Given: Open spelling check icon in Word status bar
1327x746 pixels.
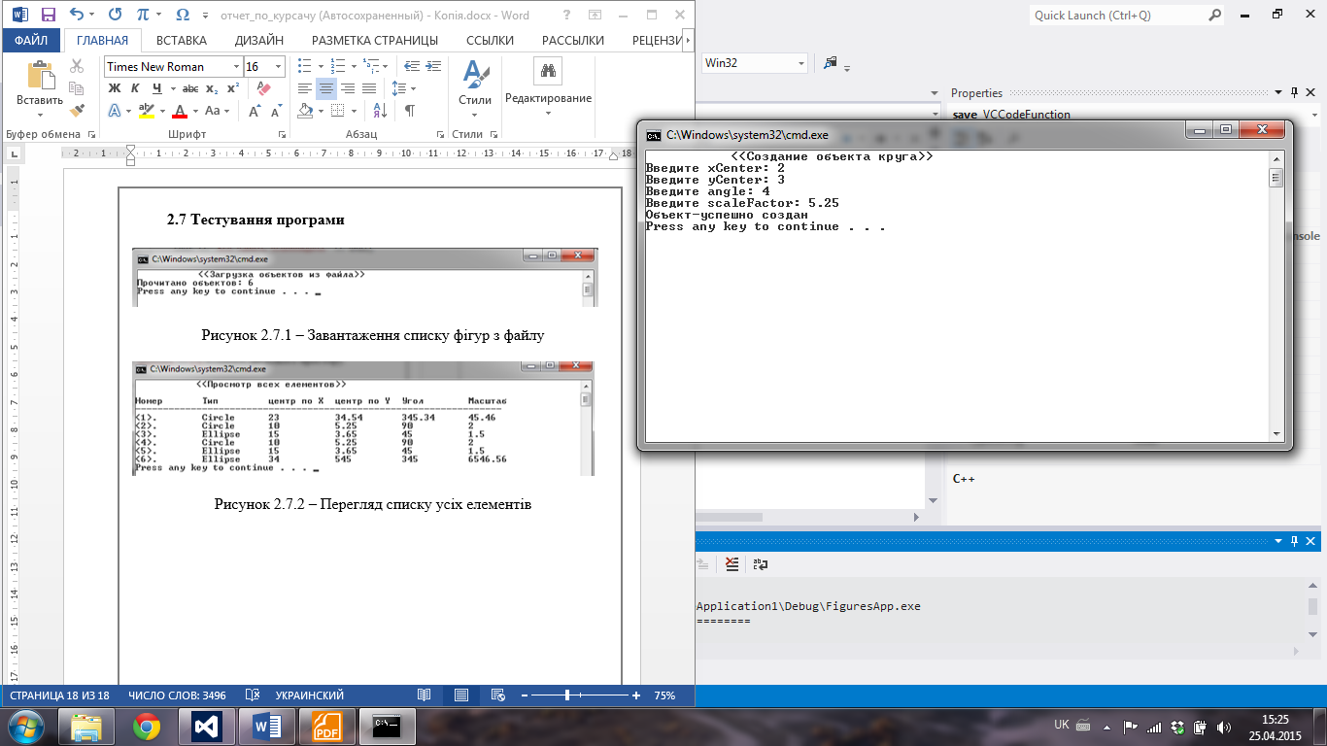Looking at the screenshot, I should pyautogui.click(x=252, y=695).
